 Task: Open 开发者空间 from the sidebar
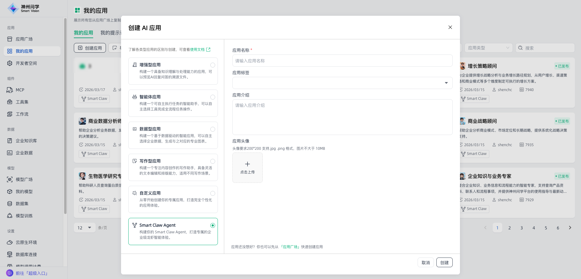26,63
